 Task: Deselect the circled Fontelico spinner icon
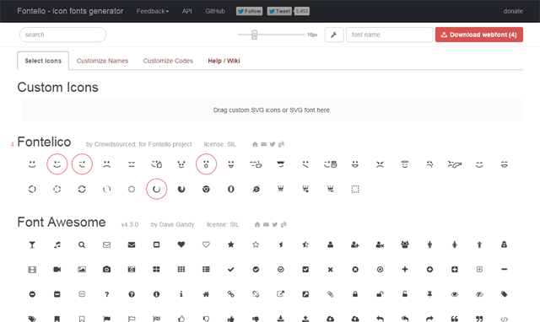(x=156, y=189)
